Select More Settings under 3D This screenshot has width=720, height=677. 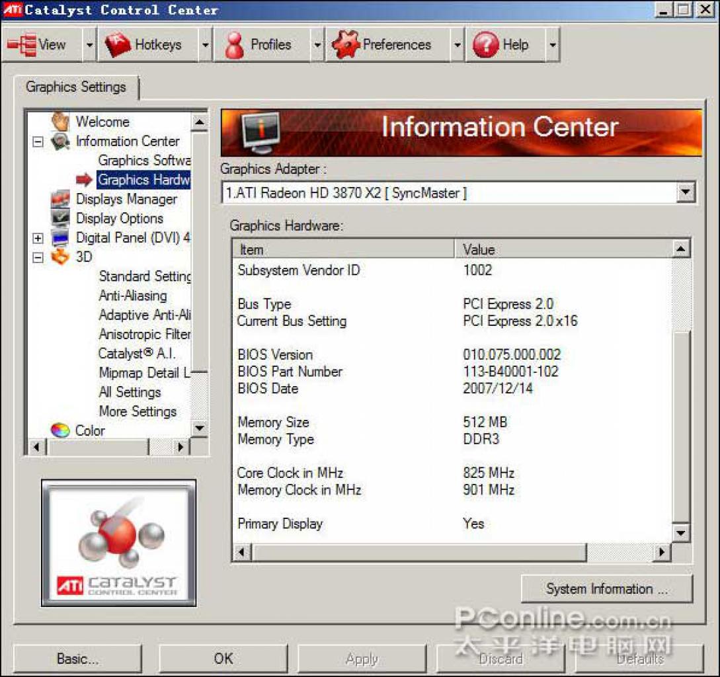click(x=138, y=411)
